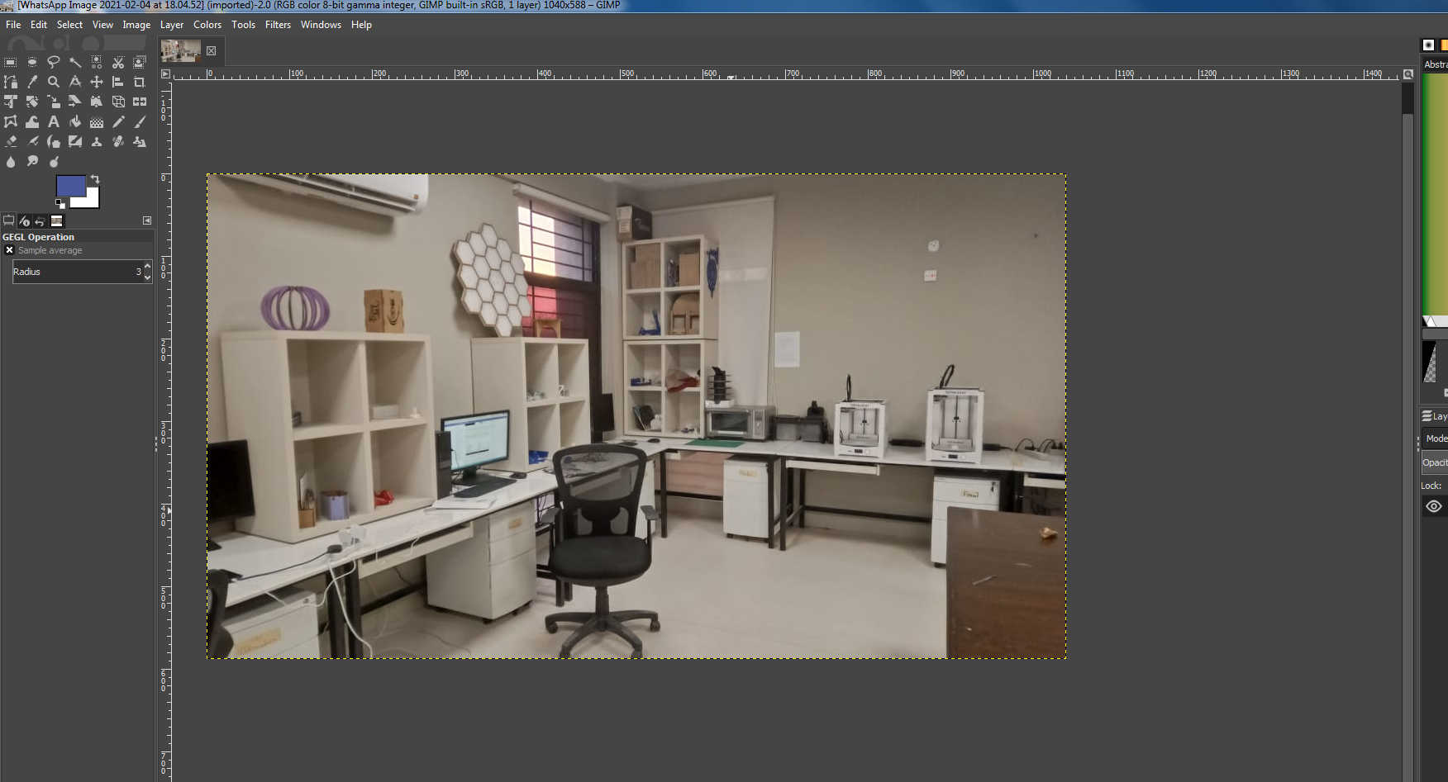Decrease Radius with the down arrow
Image resolution: width=1448 pixels, height=782 pixels.
147,277
